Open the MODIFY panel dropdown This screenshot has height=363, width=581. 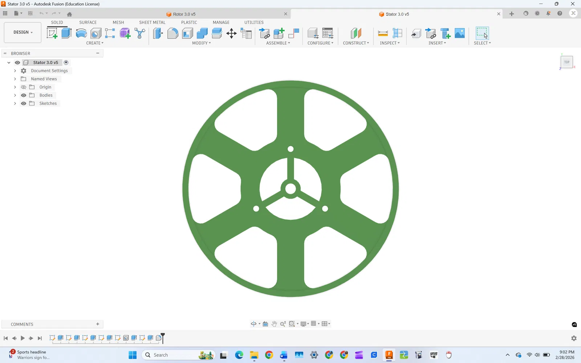click(x=202, y=43)
